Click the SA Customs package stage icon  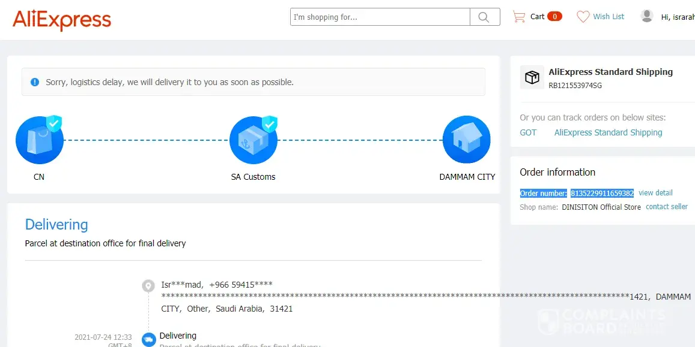tap(253, 140)
